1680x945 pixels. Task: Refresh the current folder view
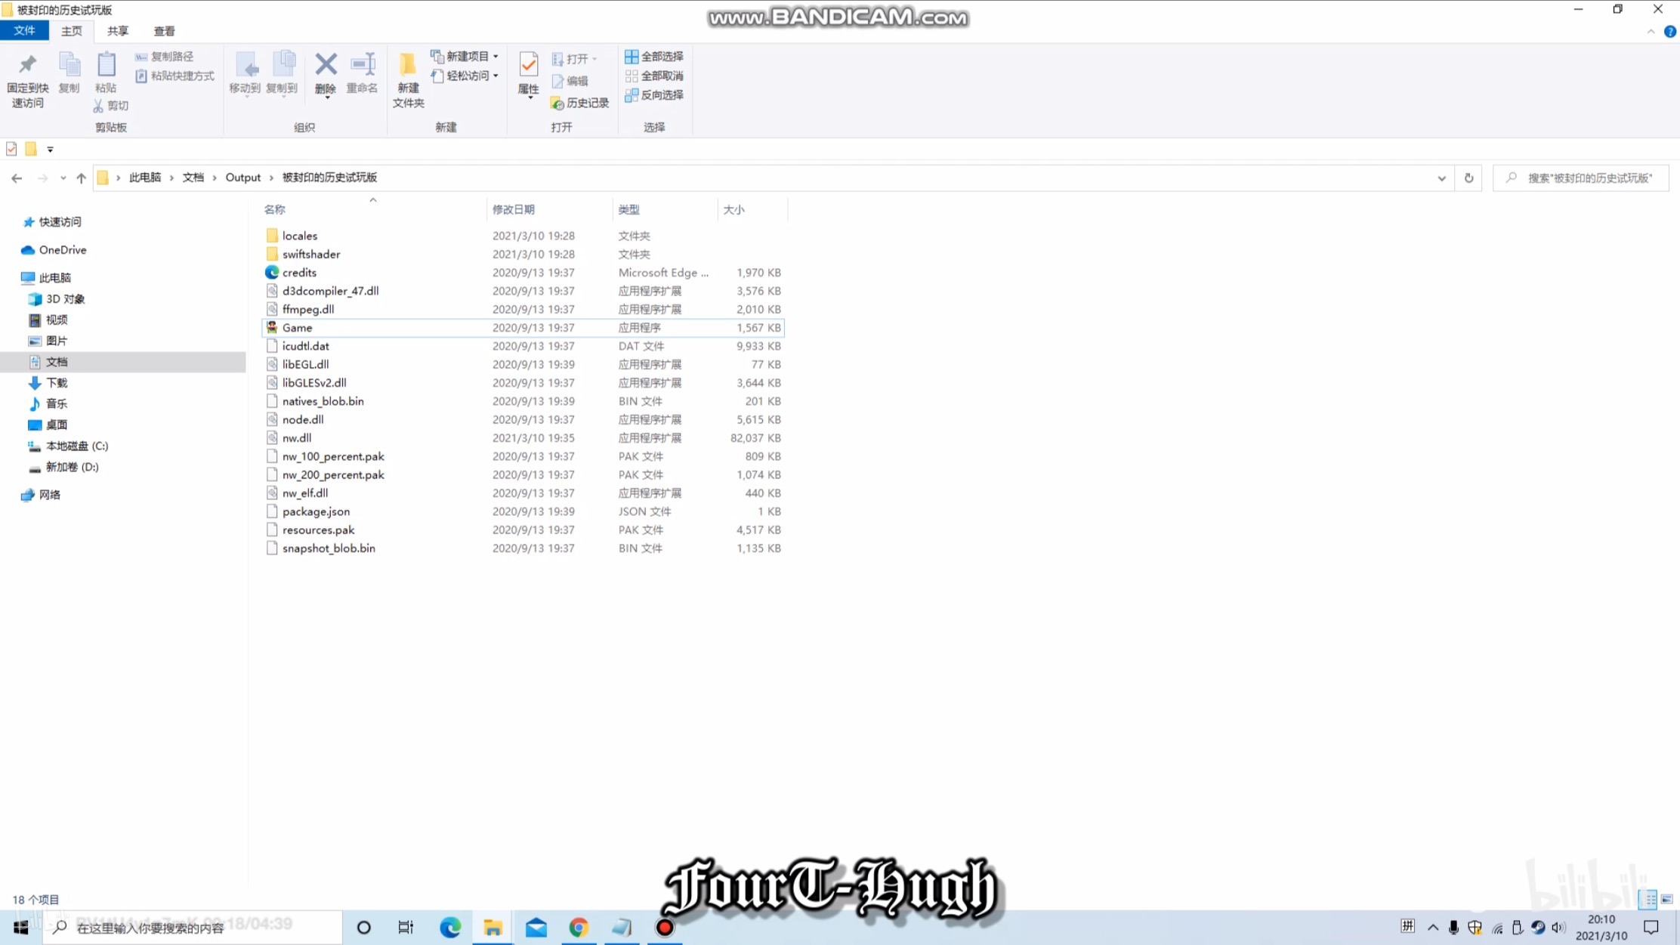[1468, 178]
